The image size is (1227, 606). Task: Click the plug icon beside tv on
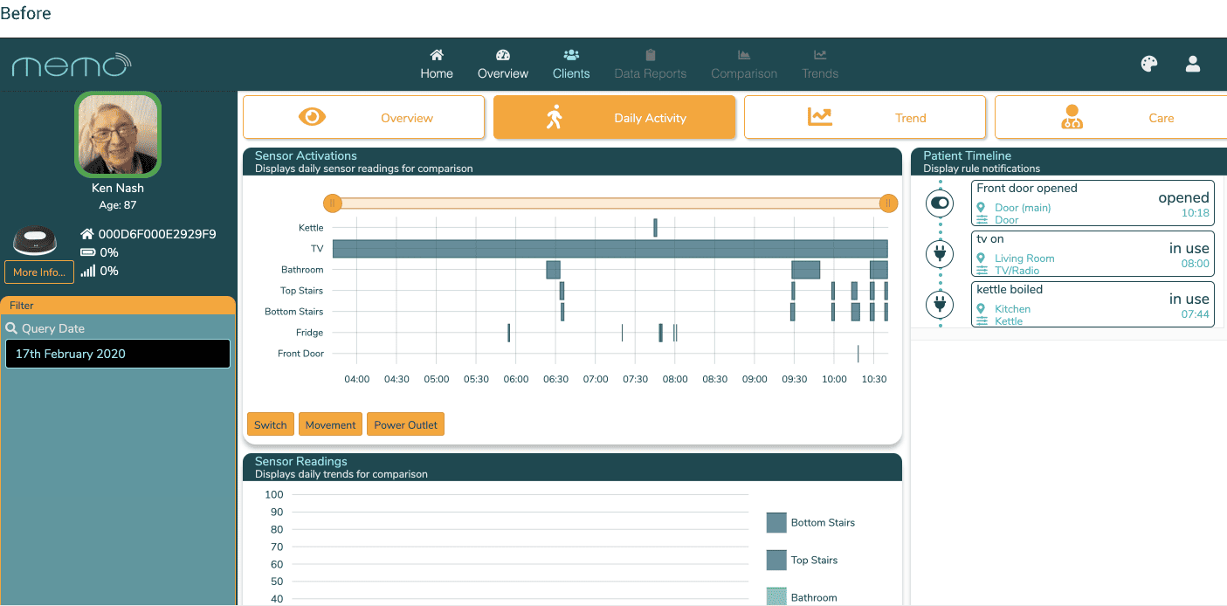pyautogui.click(x=940, y=253)
